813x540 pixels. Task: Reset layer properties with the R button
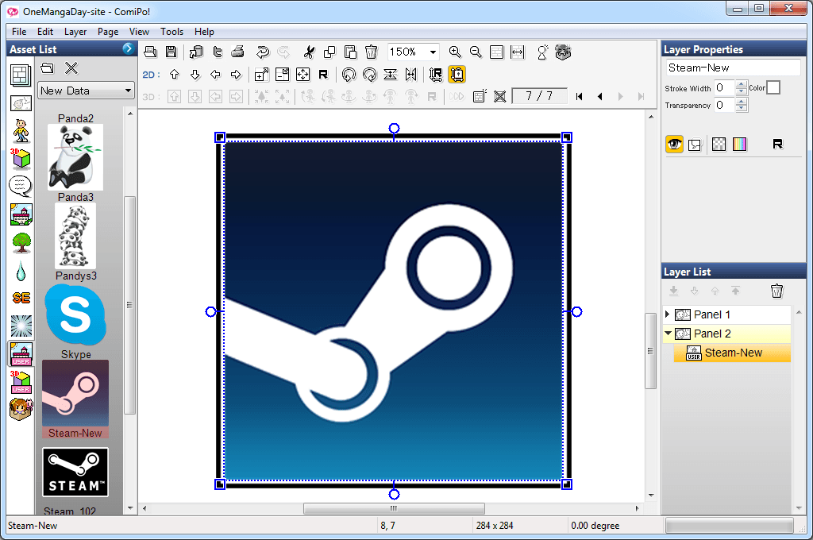pos(777,145)
